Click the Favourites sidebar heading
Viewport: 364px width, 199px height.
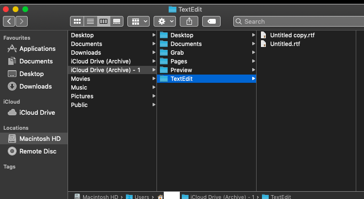pos(17,38)
